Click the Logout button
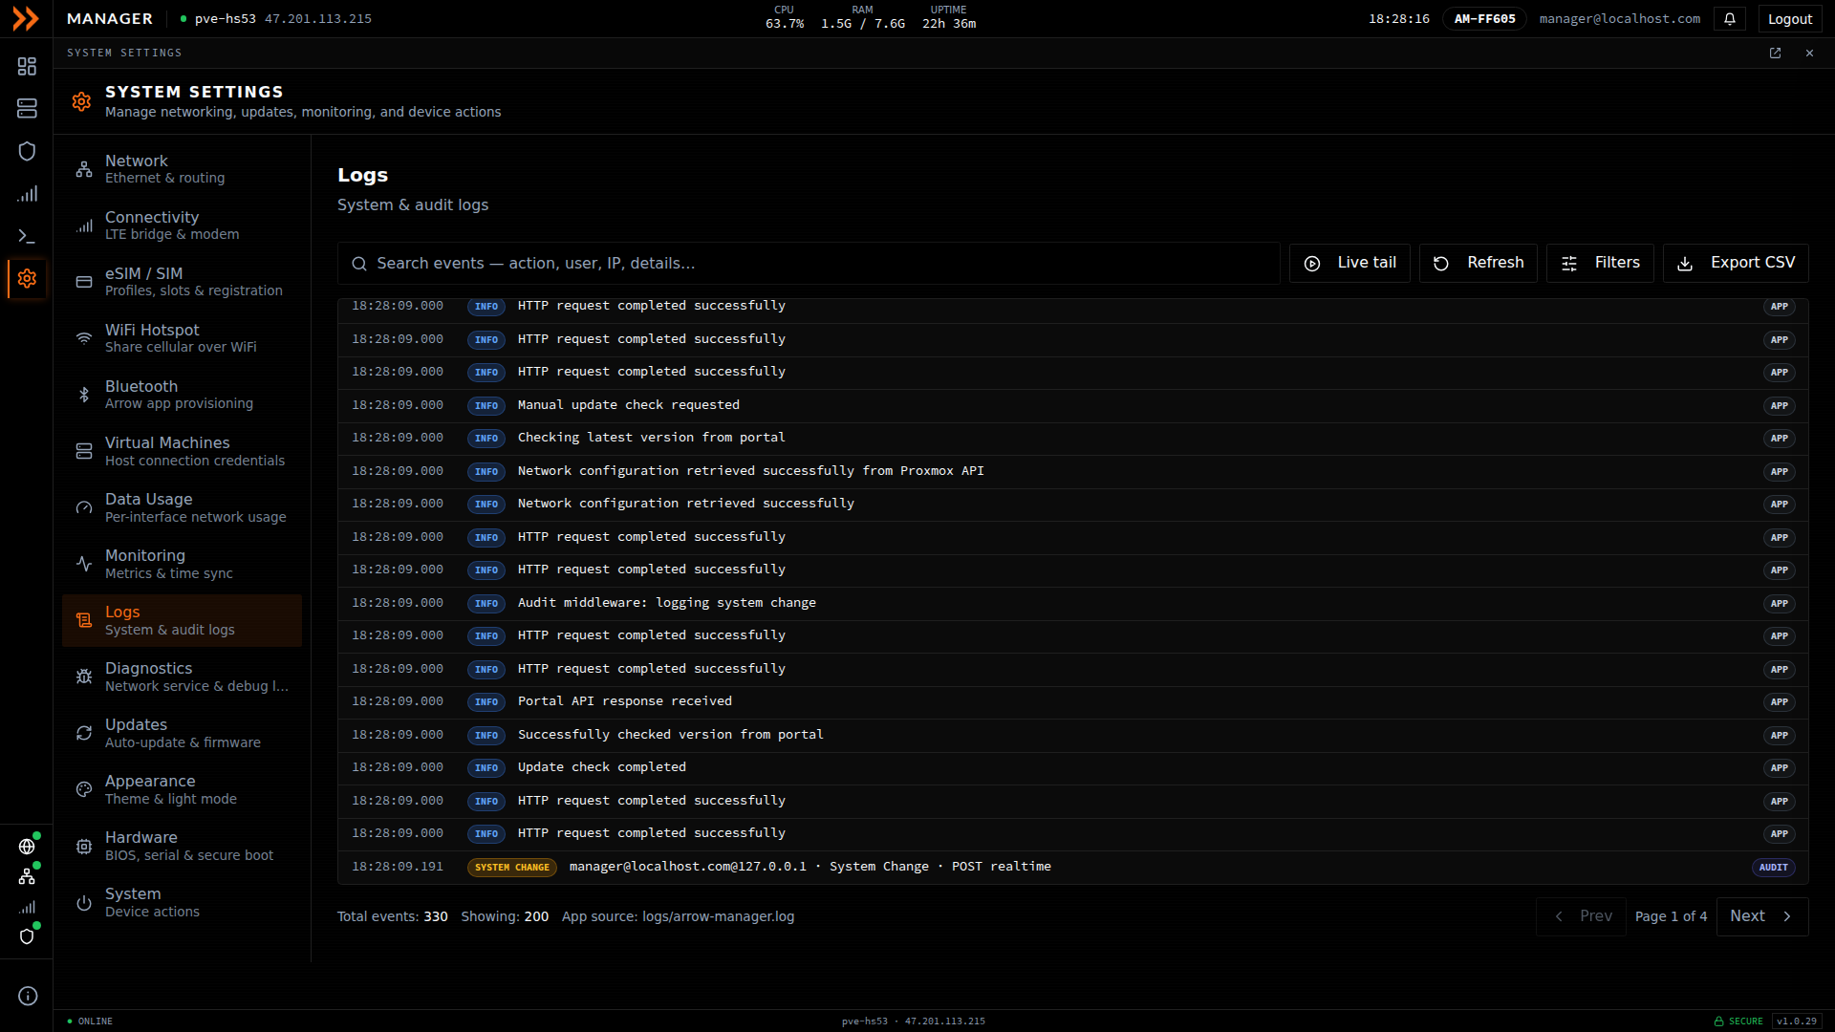 pos(1790,19)
